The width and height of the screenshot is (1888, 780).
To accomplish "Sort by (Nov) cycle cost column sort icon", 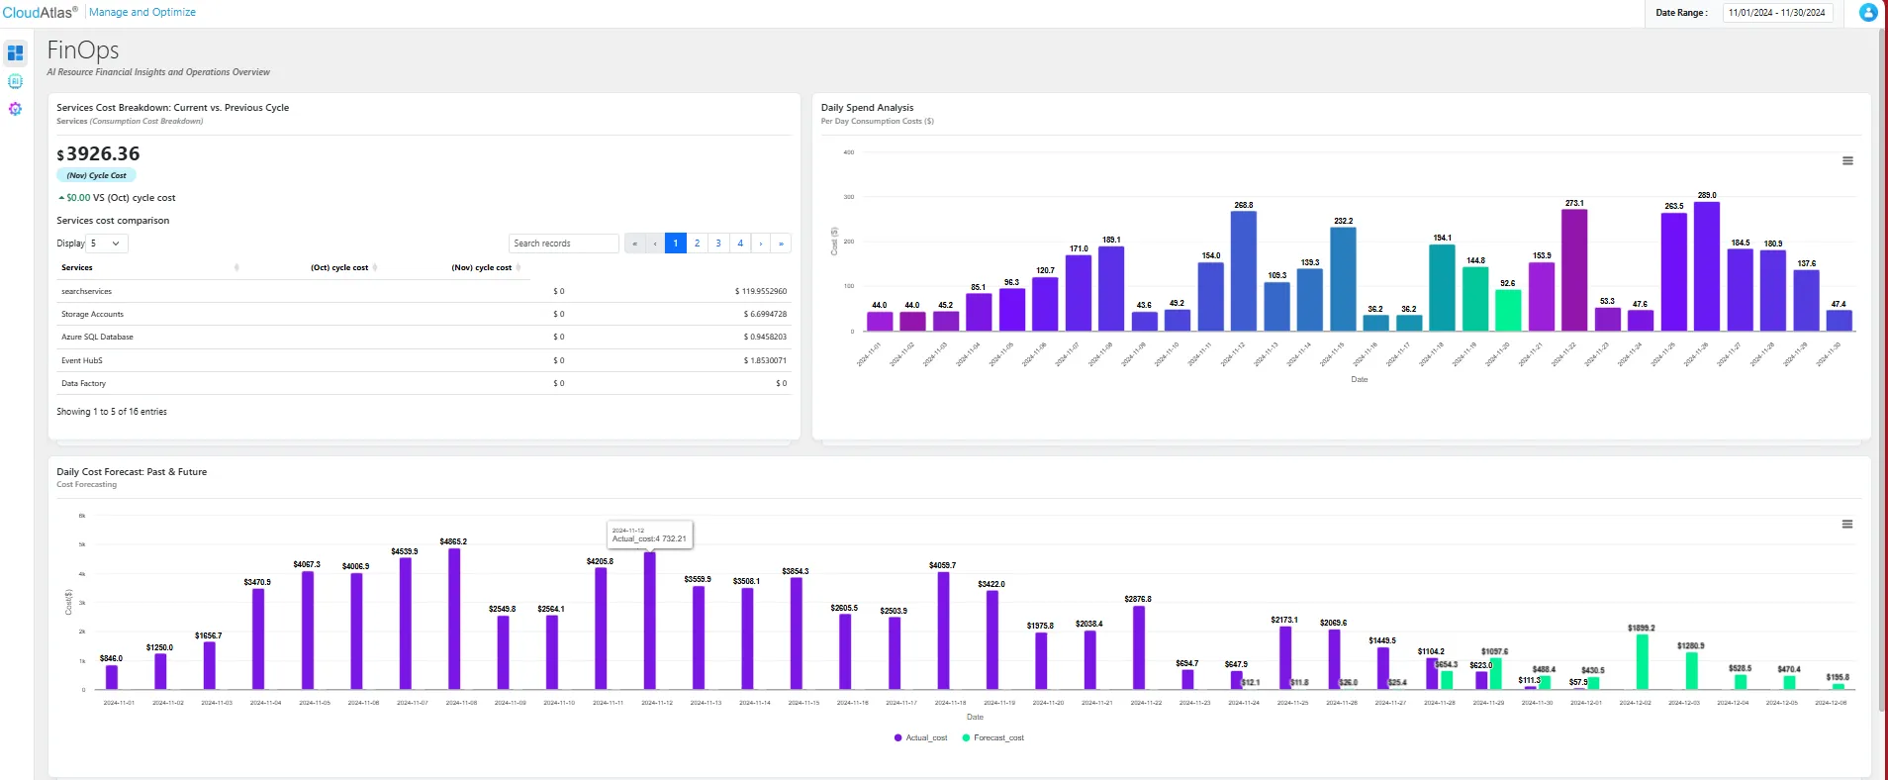I will click(519, 268).
